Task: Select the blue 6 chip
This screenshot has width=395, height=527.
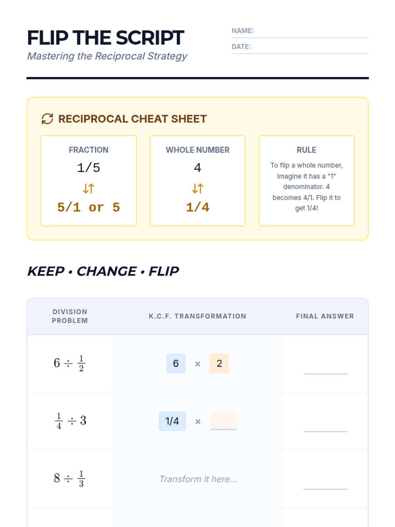Action: coord(176,363)
